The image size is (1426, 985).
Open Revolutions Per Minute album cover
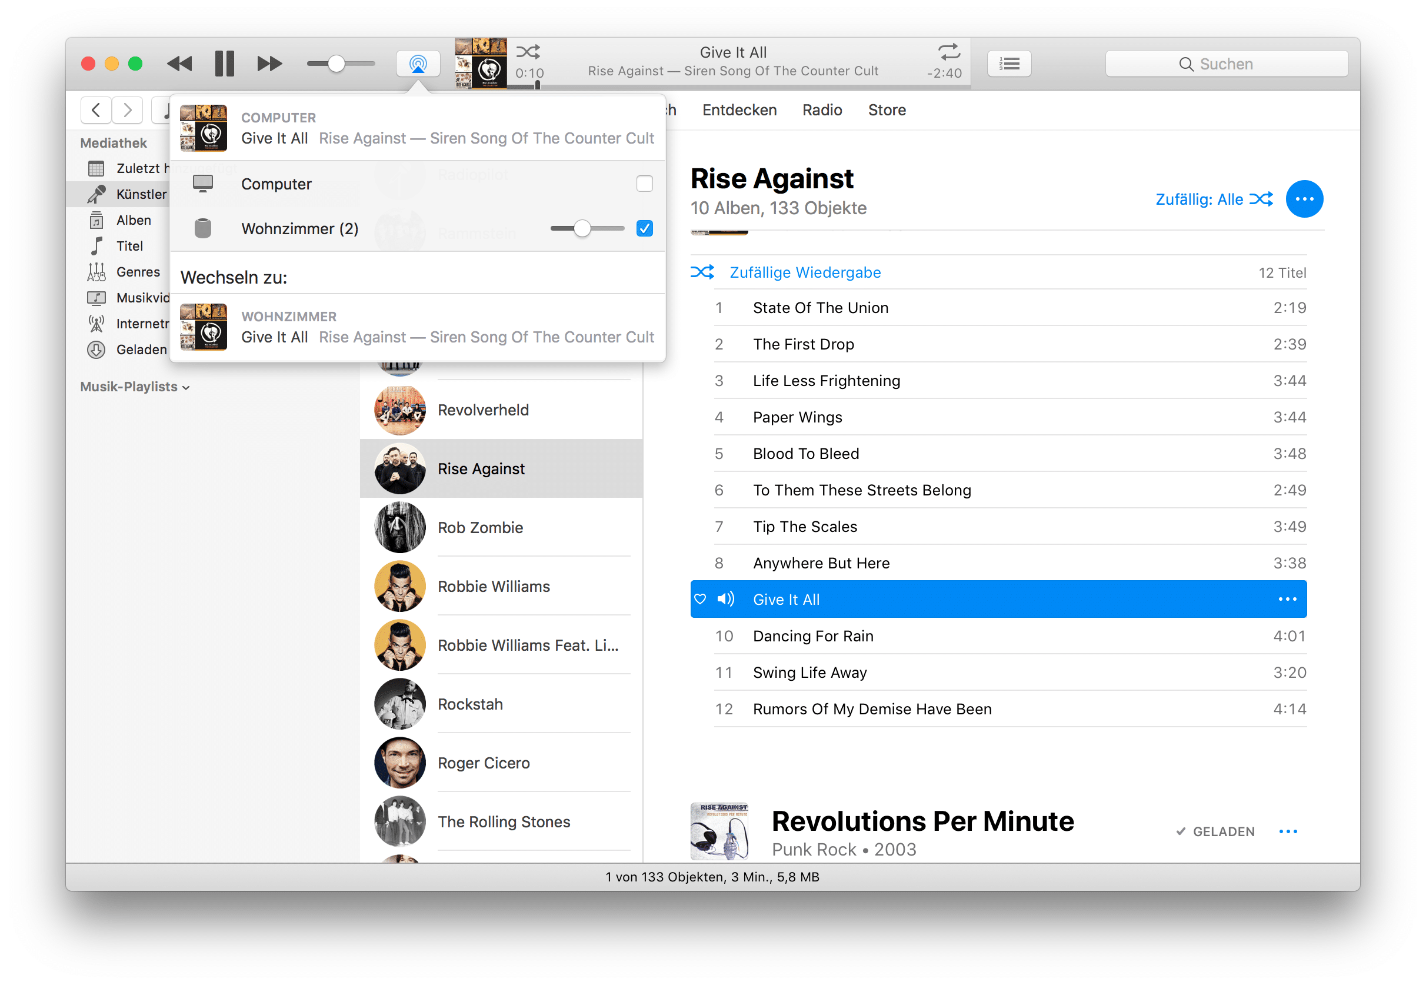pyautogui.click(x=719, y=831)
